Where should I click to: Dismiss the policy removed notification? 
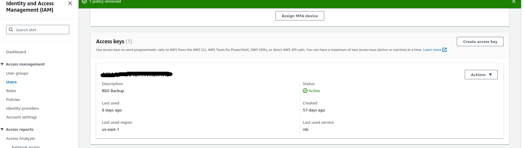point(514,1)
